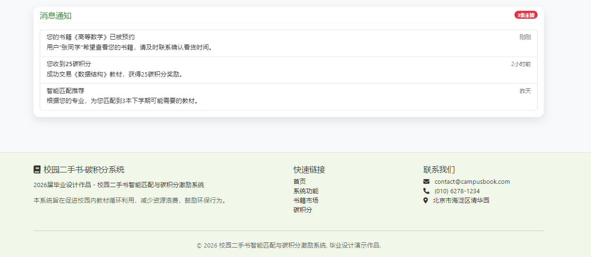
Task: Open notification 您收到25碳积分
Action: coord(289,70)
